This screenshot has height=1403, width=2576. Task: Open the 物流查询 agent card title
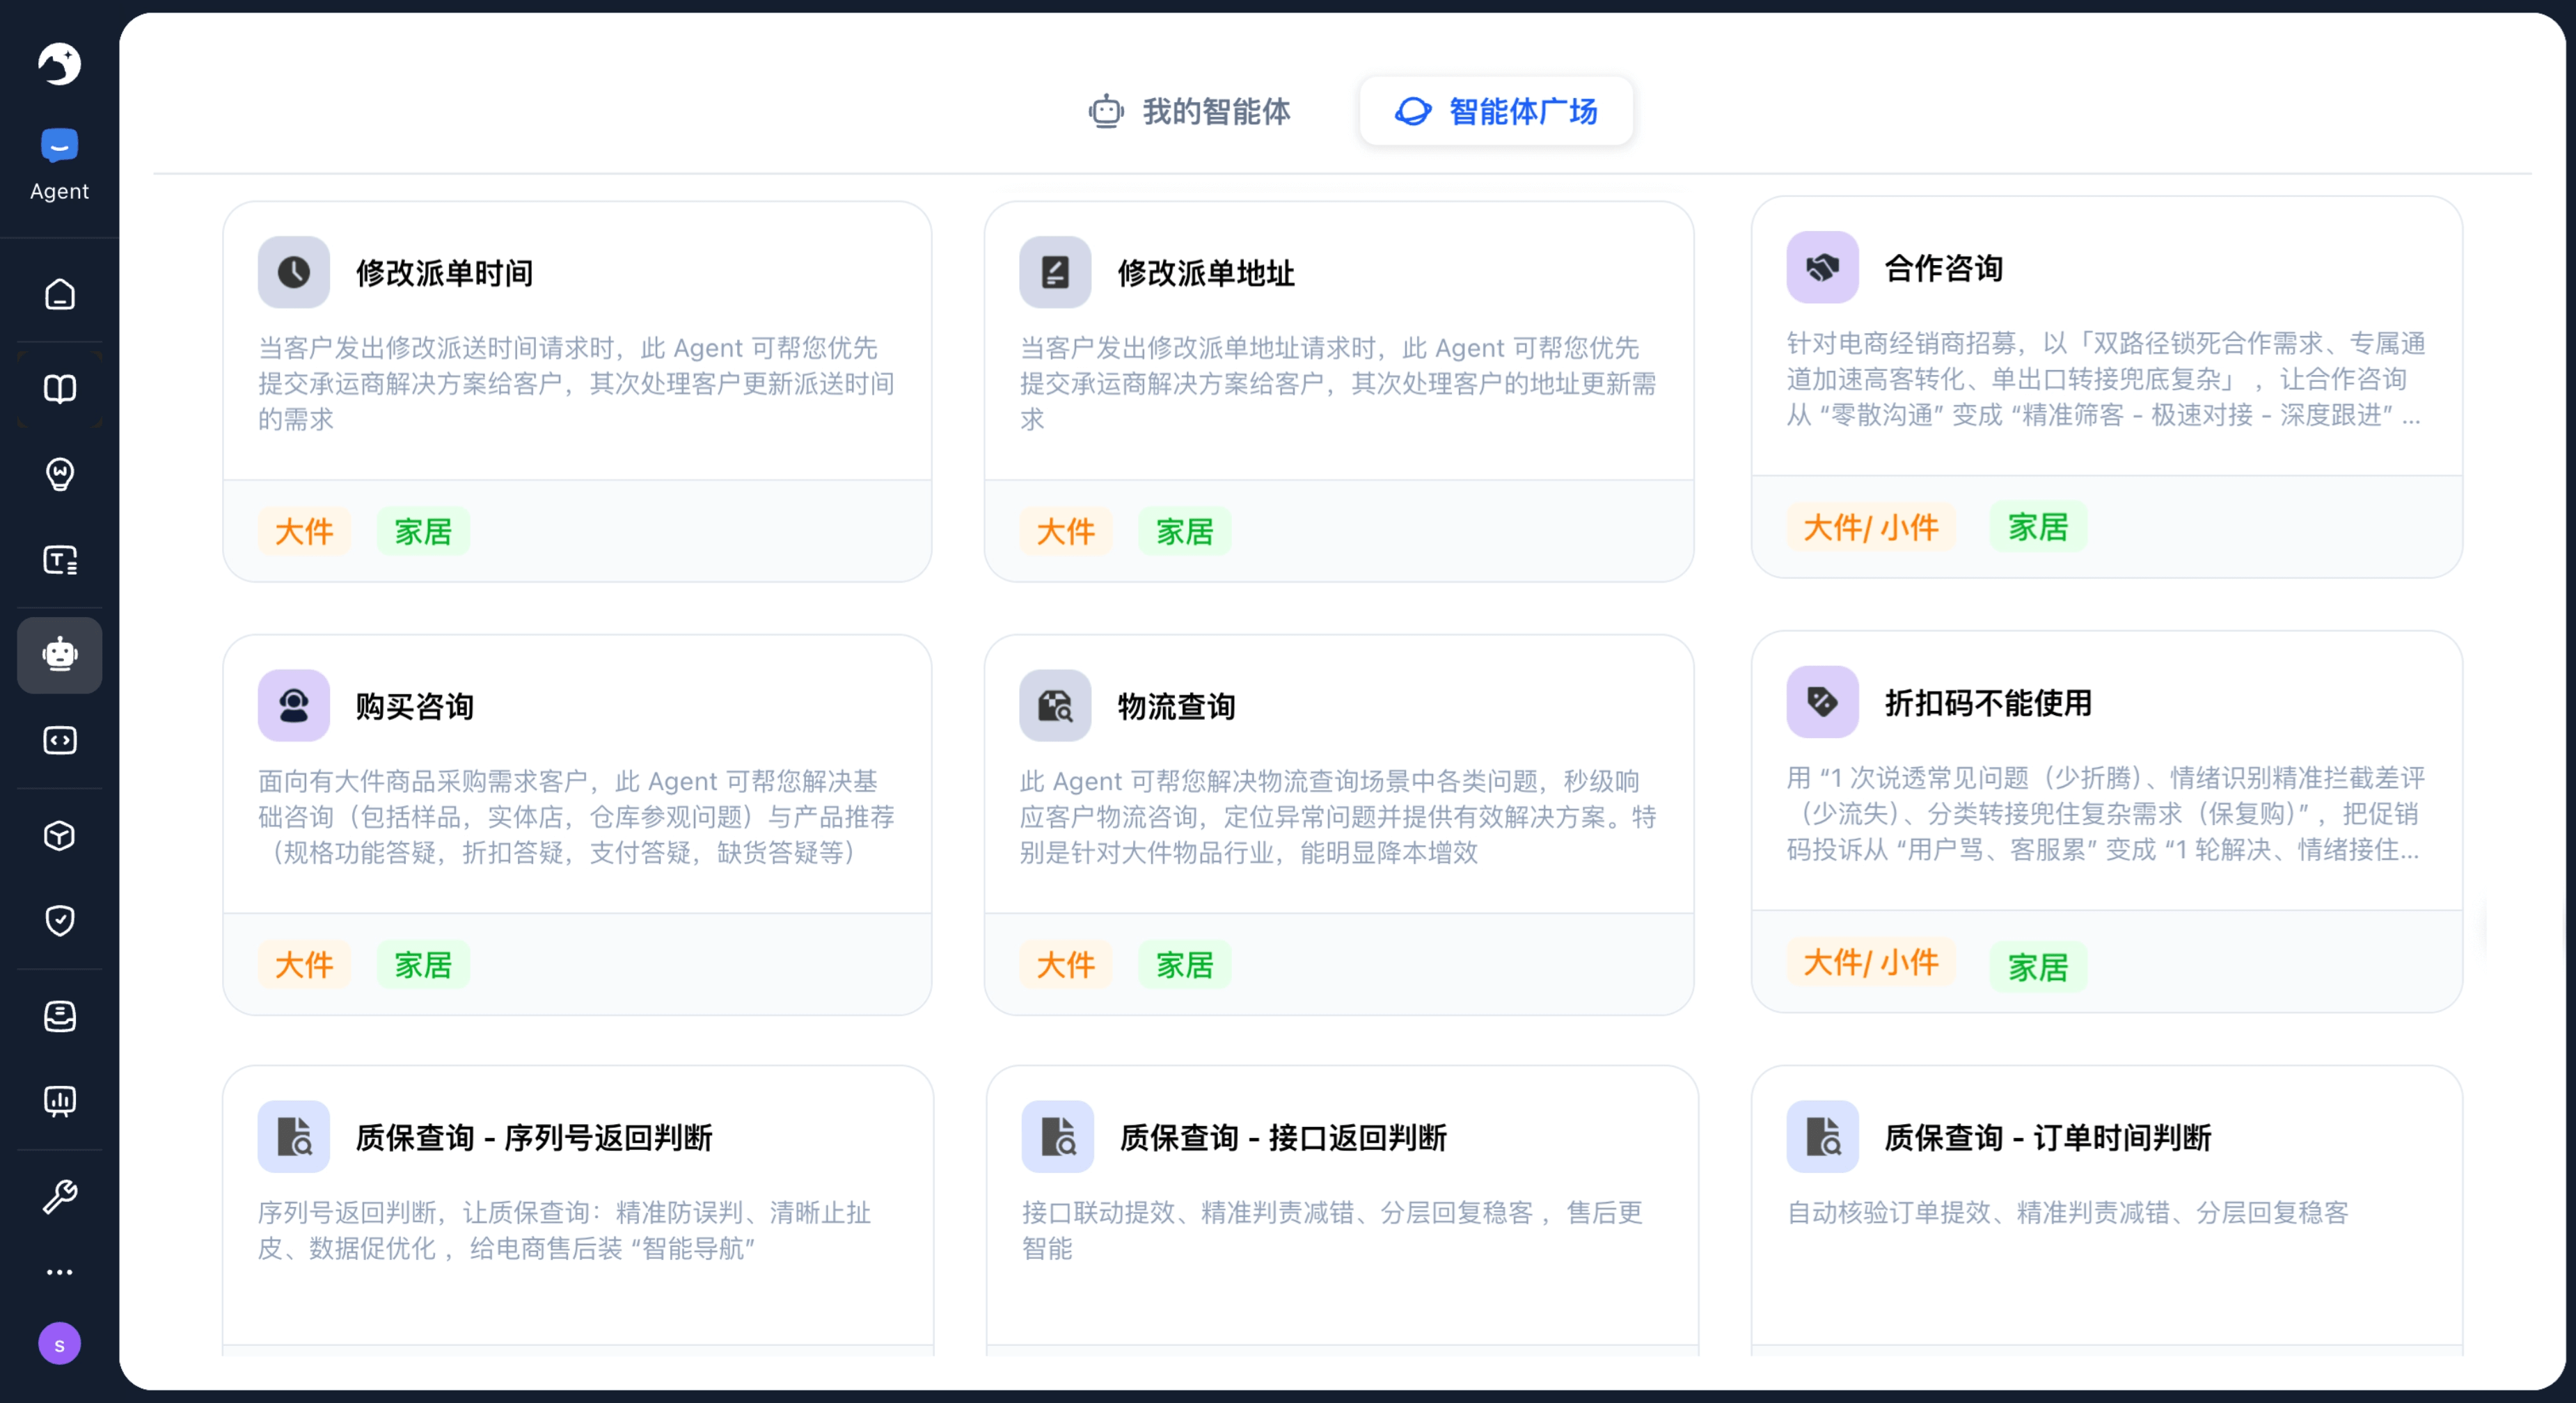click(1176, 707)
